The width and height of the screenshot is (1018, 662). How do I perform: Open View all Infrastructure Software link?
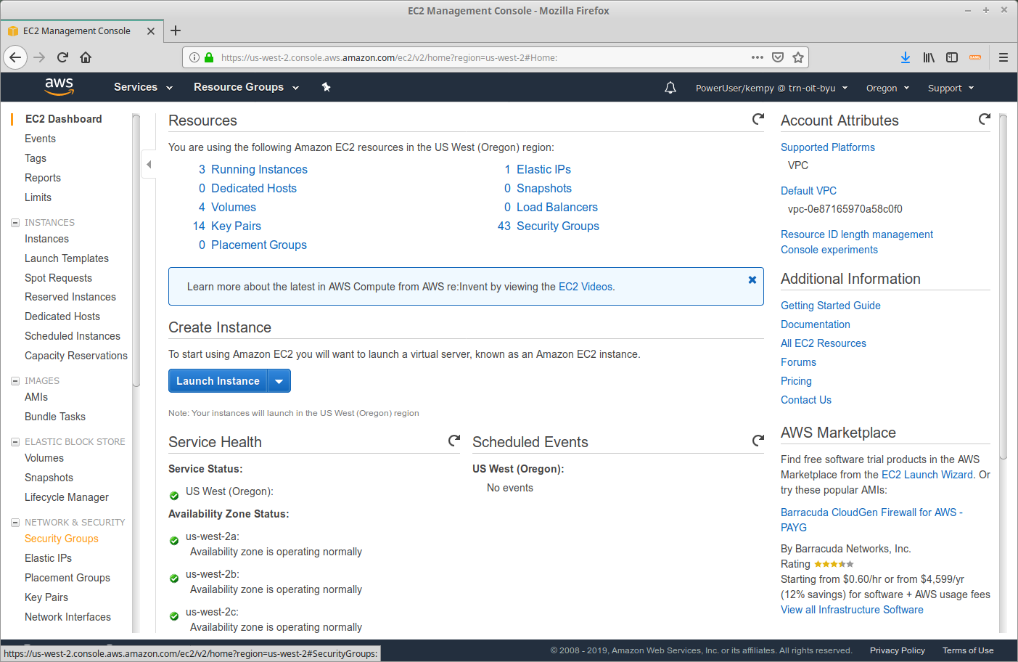(x=852, y=610)
